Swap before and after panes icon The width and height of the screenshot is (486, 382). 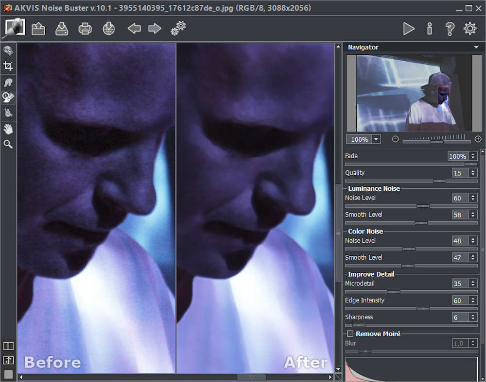click(x=8, y=360)
